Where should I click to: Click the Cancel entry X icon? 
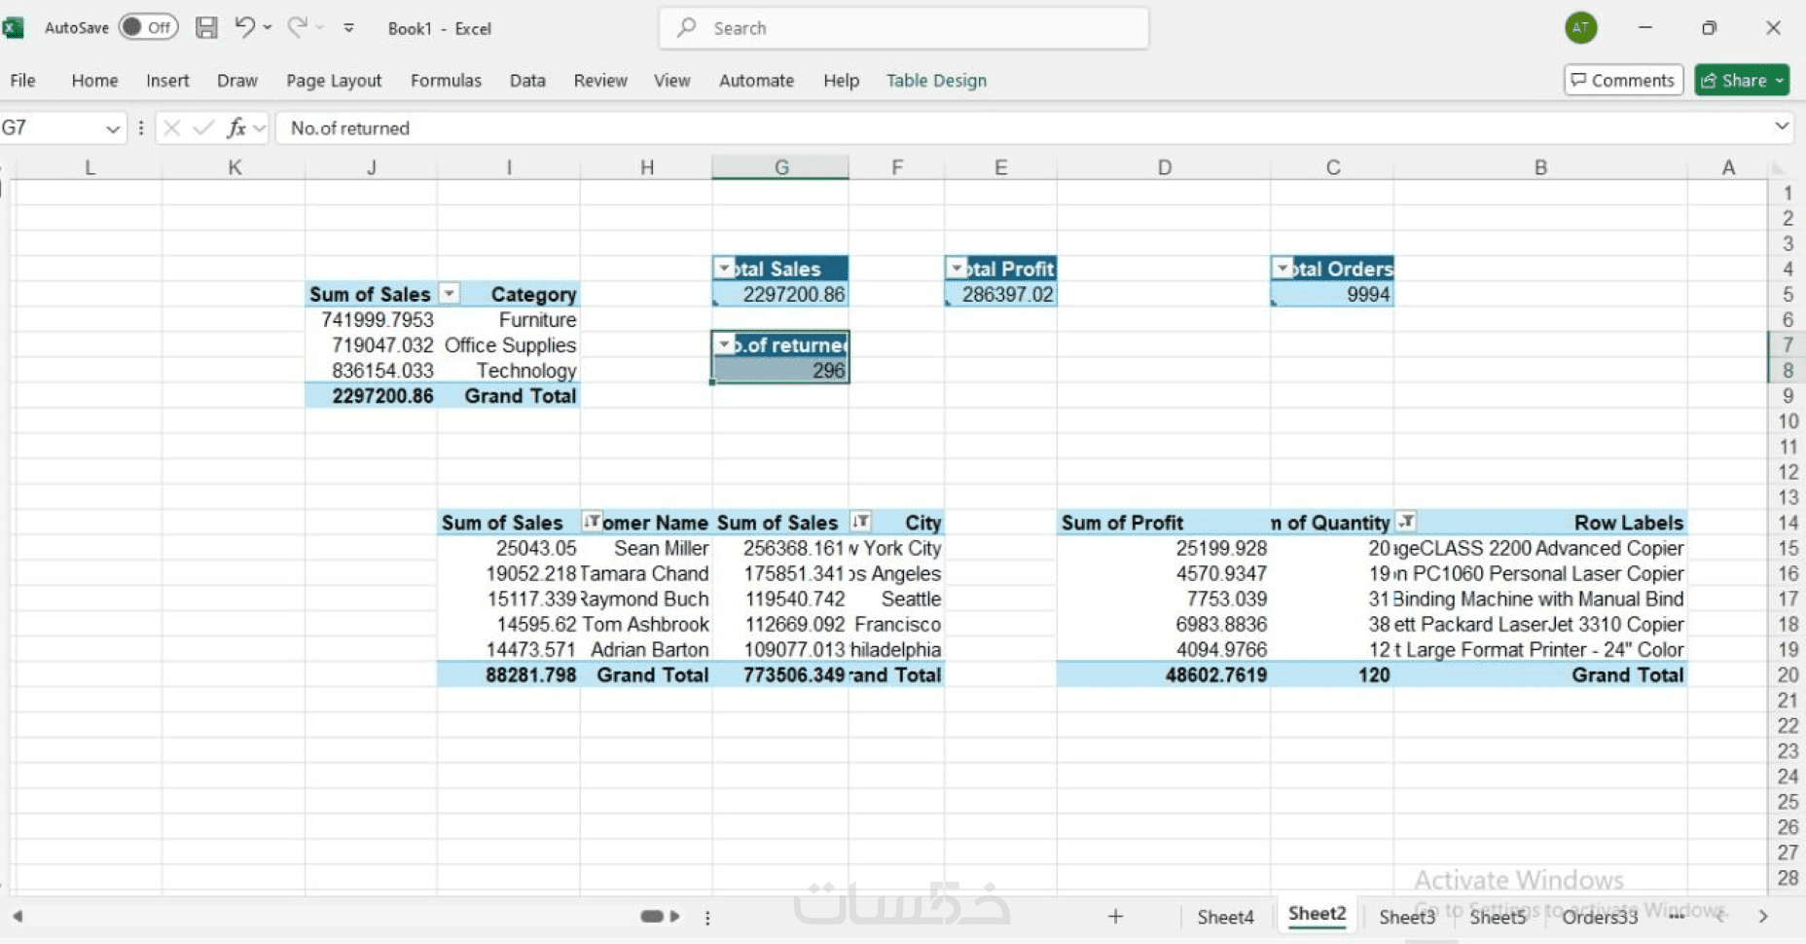171,127
